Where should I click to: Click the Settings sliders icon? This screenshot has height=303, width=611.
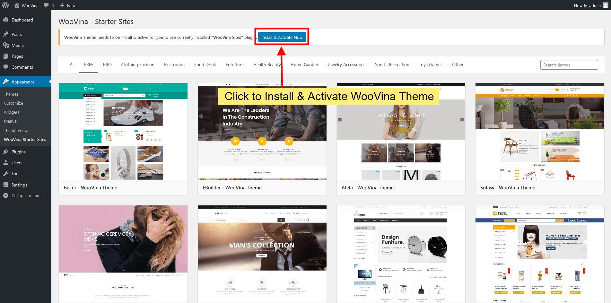click(6, 185)
